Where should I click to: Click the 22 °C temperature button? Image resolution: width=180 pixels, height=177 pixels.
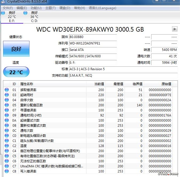coord(16,72)
